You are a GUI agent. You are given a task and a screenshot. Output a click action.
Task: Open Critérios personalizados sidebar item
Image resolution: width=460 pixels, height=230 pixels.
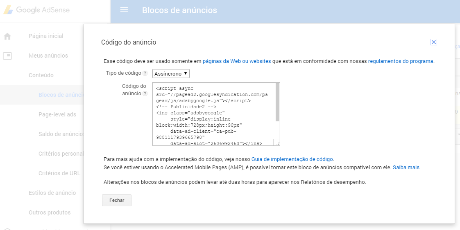tap(61, 154)
